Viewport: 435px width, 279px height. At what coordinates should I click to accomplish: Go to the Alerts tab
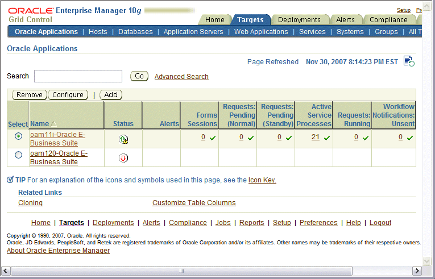coord(345,20)
